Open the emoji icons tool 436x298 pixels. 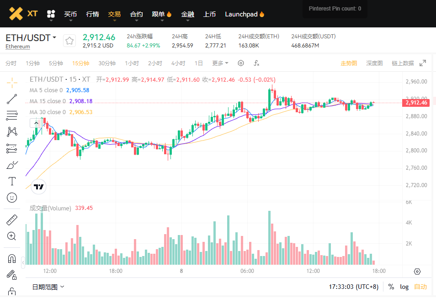[12, 198]
